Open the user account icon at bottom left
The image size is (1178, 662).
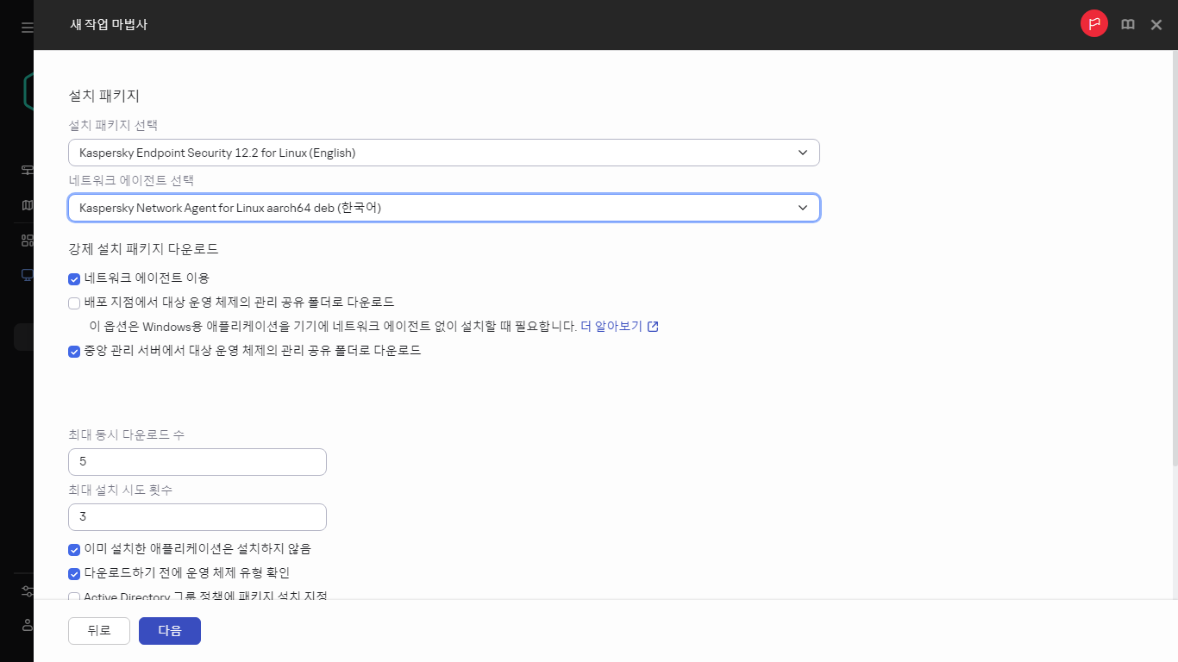coord(26,626)
